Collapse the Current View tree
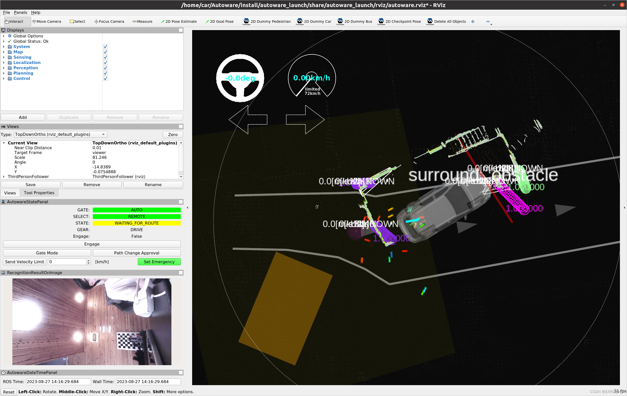The height and width of the screenshot is (396, 627). tap(4, 143)
